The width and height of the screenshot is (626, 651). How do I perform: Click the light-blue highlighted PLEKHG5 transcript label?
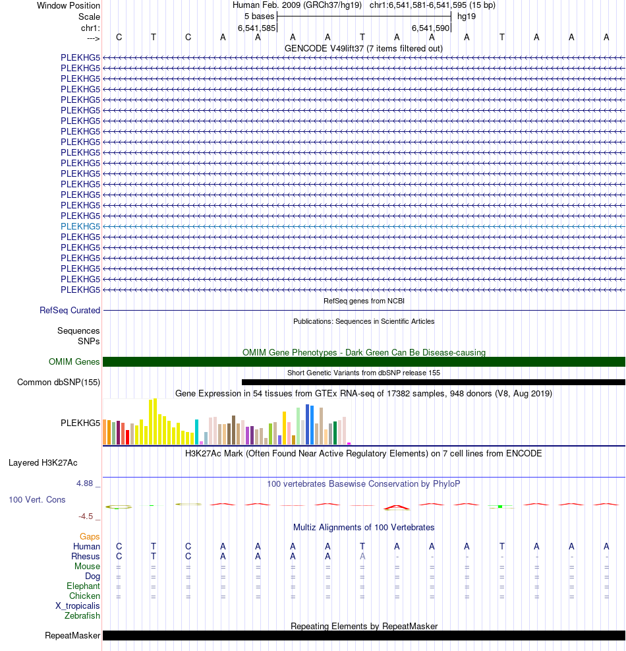click(x=80, y=226)
